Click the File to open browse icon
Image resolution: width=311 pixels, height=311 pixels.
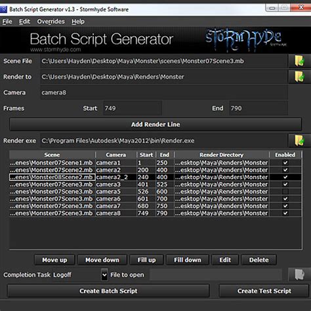[x=299, y=274]
